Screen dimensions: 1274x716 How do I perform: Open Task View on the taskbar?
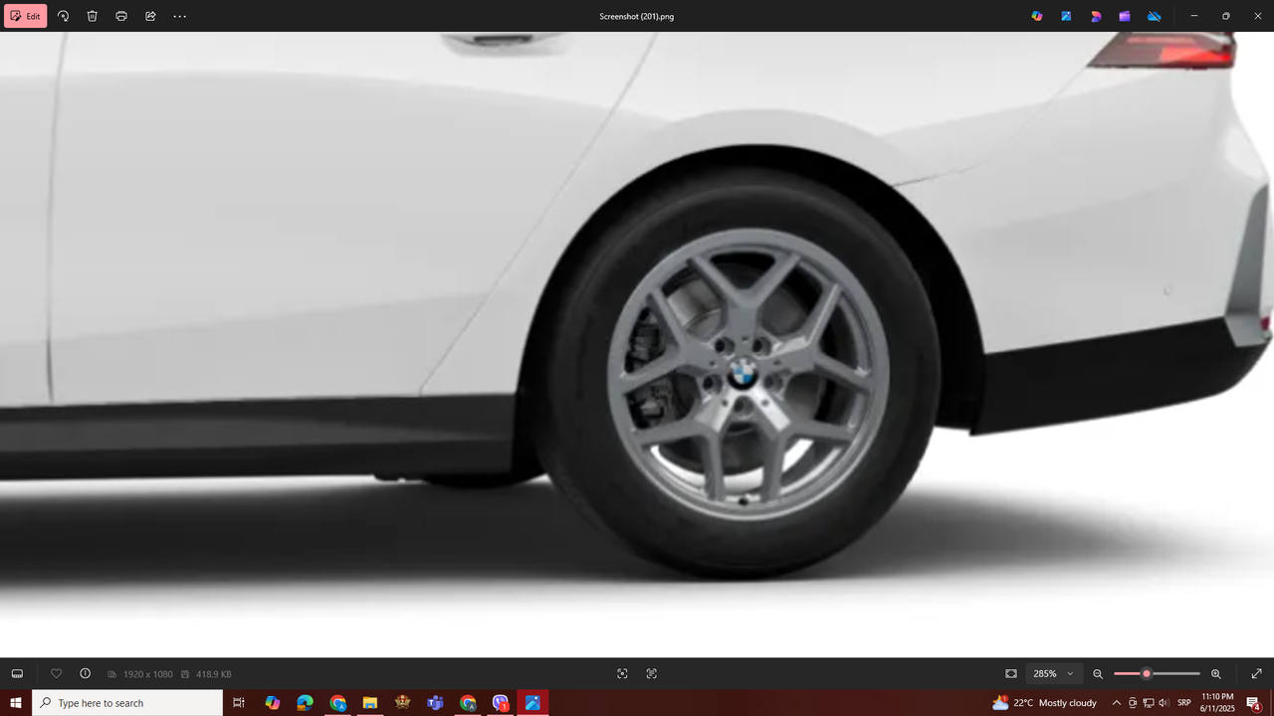(x=239, y=703)
